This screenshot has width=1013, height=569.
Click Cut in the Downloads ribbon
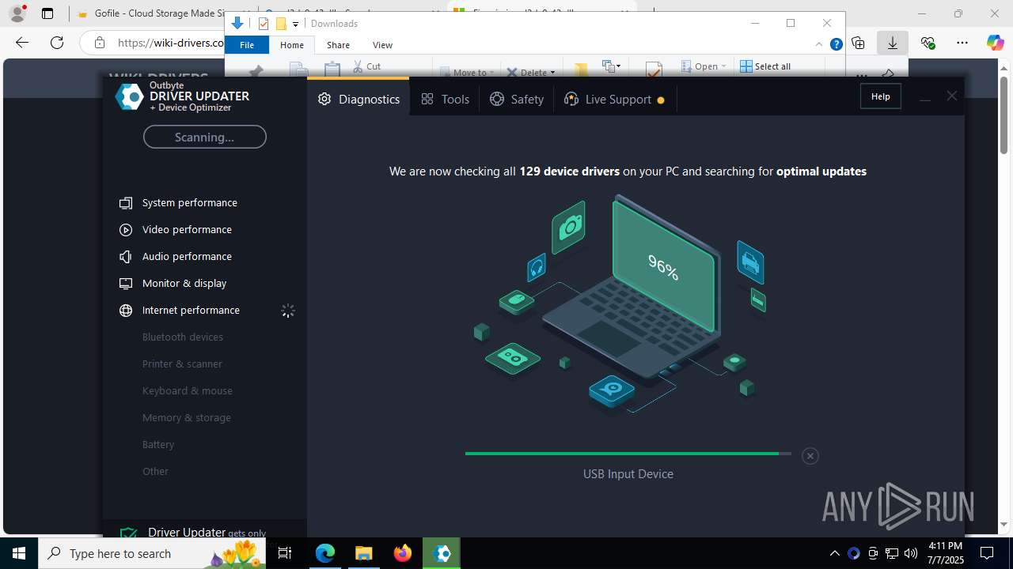click(366, 66)
